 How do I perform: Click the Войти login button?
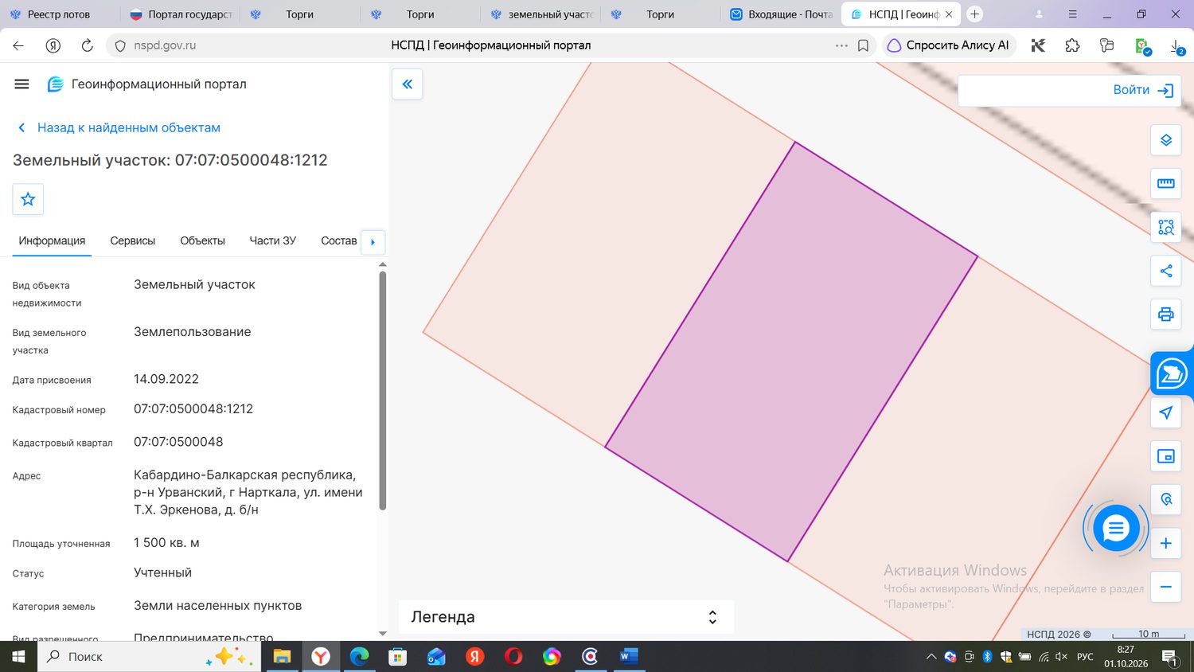click(1143, 90)
